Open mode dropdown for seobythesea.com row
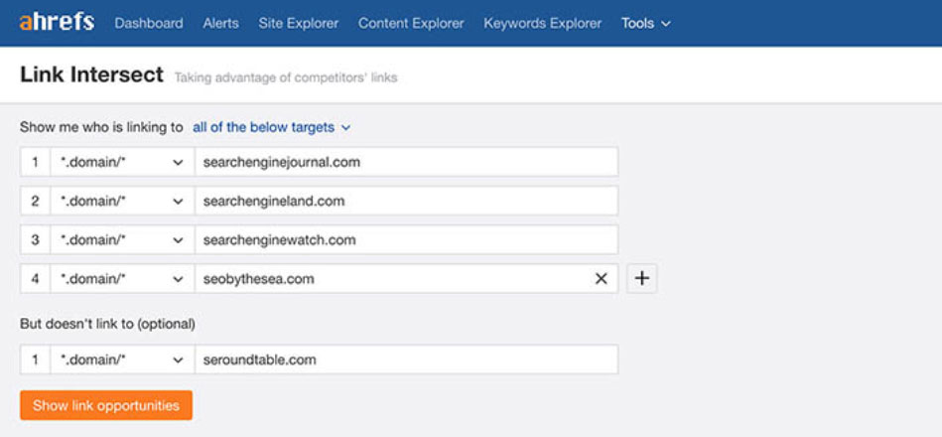The height and width of the screenshot is (437, 942). pyautogui.click(x=122, y=279)
